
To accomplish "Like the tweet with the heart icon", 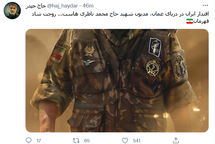I will coord(125,141).
